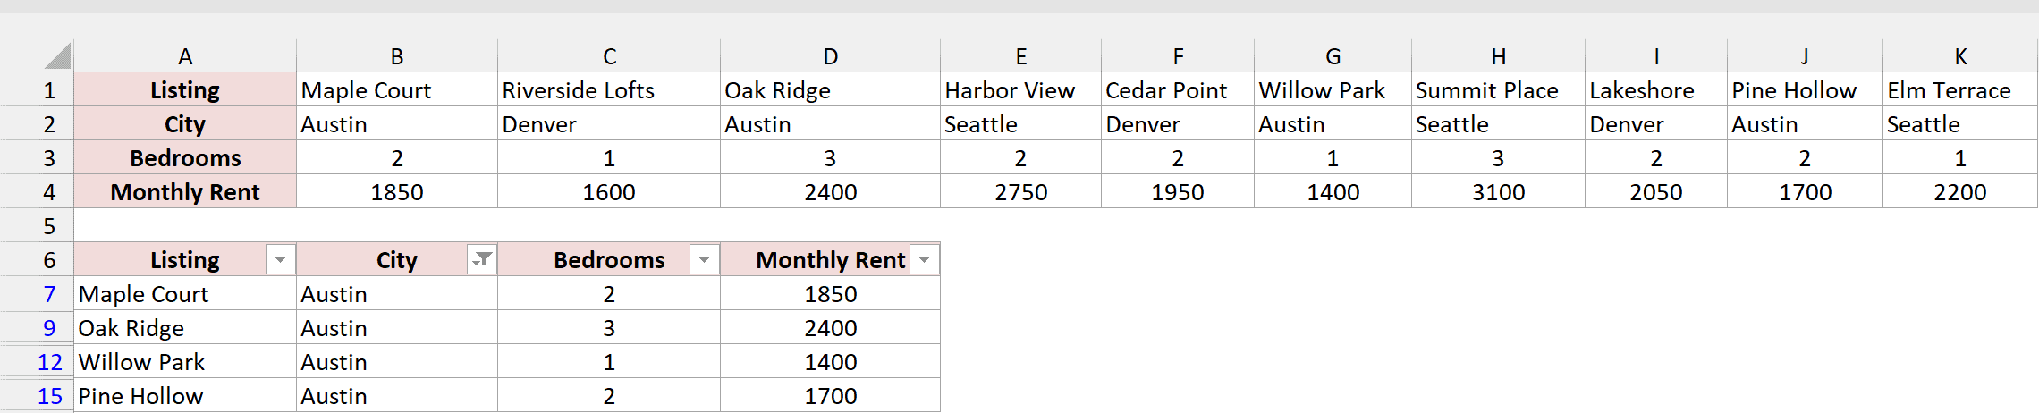Click the Oak Ridge cell in row 9
The image size is (2039, 413).
(185, 327)
